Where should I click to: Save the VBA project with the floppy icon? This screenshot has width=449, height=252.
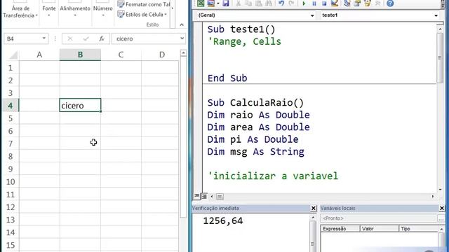point(226,3)
